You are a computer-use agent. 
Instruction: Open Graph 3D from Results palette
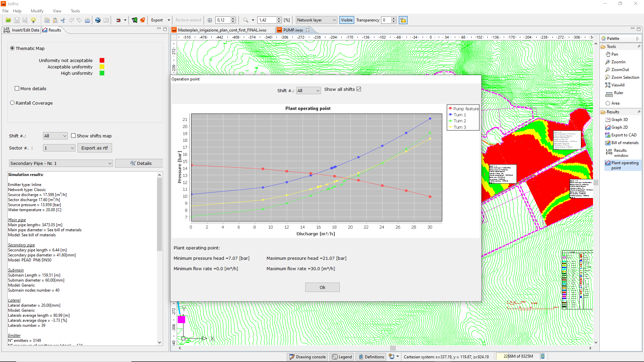click(x=619, y=120)
